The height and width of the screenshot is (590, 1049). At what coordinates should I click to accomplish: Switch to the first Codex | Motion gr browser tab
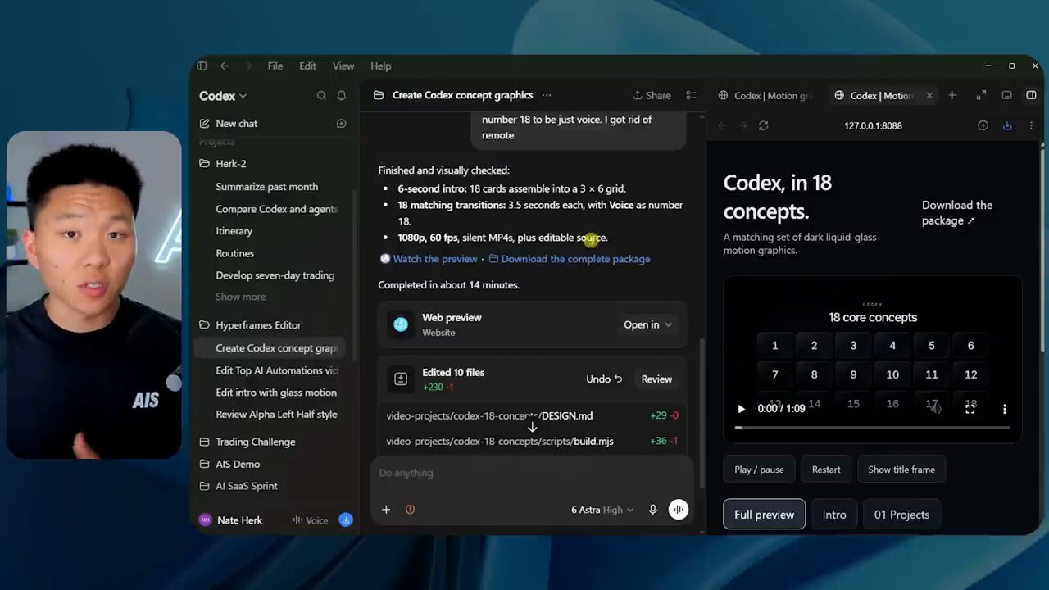tap(766, 96)
